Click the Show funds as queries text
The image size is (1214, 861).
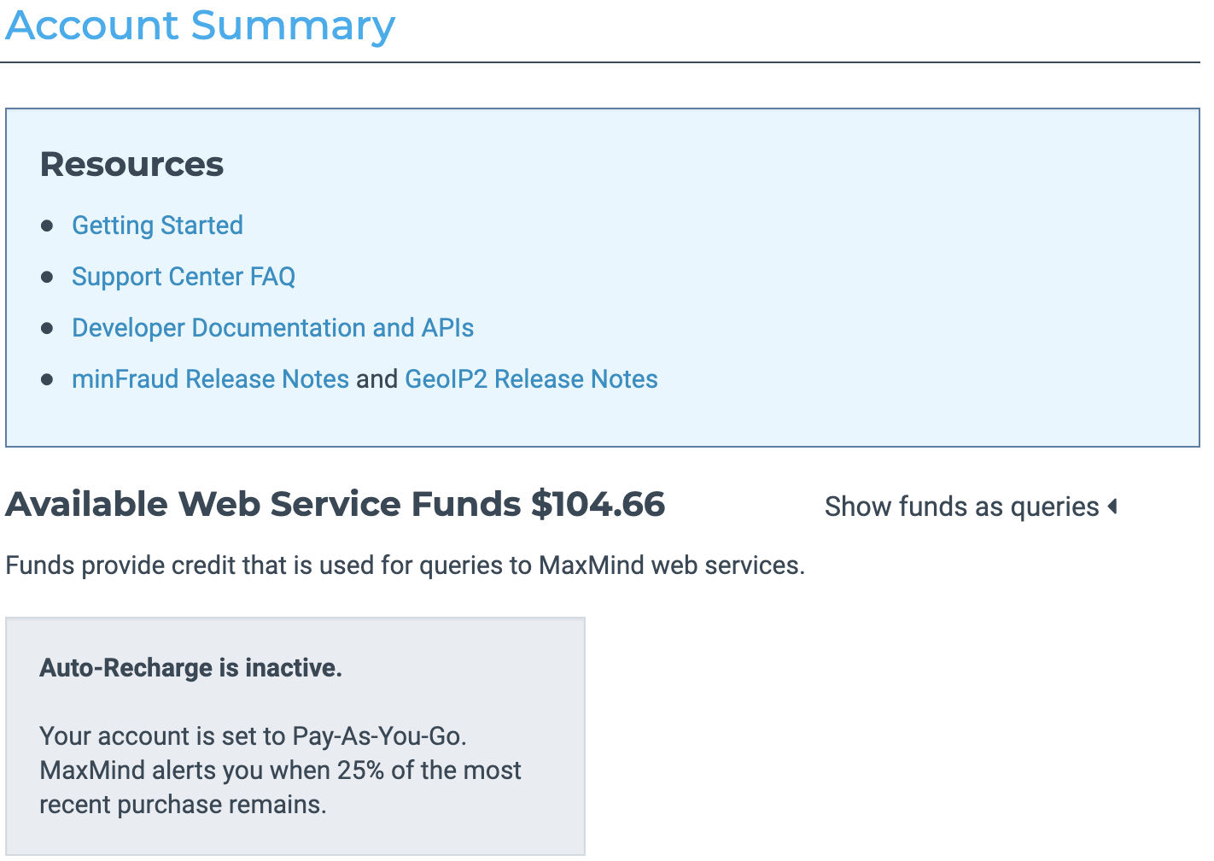(x=961, y=507)
